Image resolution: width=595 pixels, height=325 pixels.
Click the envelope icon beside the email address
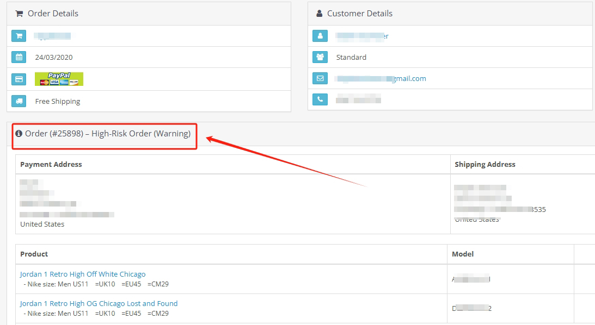pyautogui.click(x=320, y=78)
